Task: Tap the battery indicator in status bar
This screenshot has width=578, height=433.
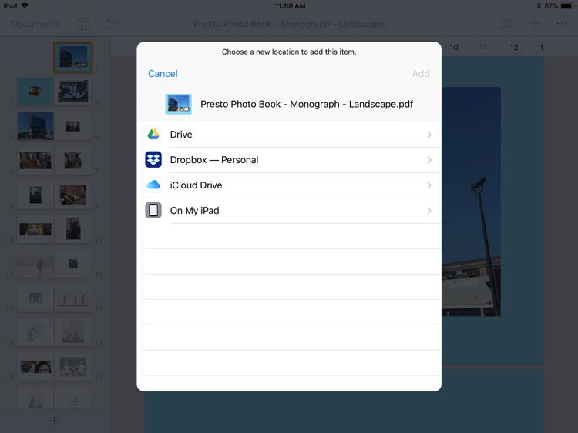Action: click(x=567, y=6)
